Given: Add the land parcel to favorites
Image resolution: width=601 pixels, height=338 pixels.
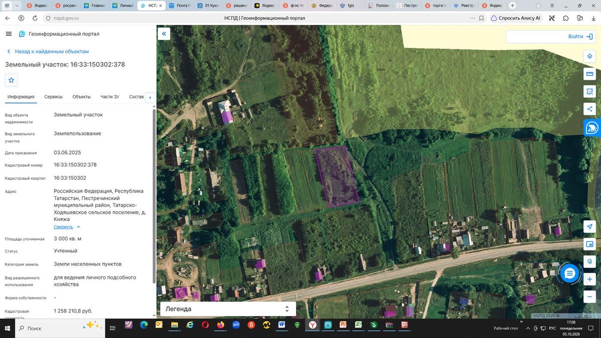Looking at the screenshot, I should point(12,80).
